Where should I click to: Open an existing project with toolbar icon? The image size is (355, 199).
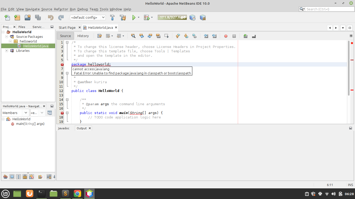(x=28, y=18)
